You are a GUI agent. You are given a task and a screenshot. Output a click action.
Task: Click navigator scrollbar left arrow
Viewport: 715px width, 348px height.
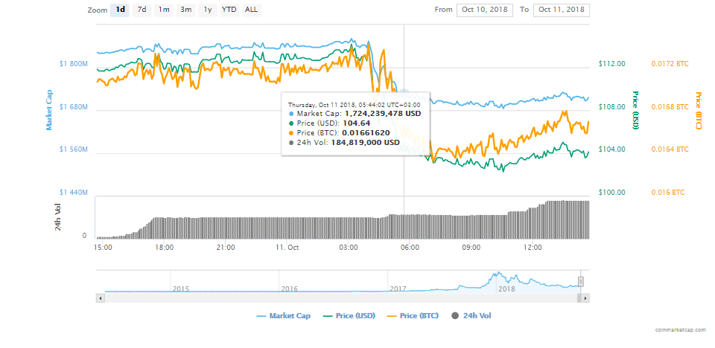point(100,297)
